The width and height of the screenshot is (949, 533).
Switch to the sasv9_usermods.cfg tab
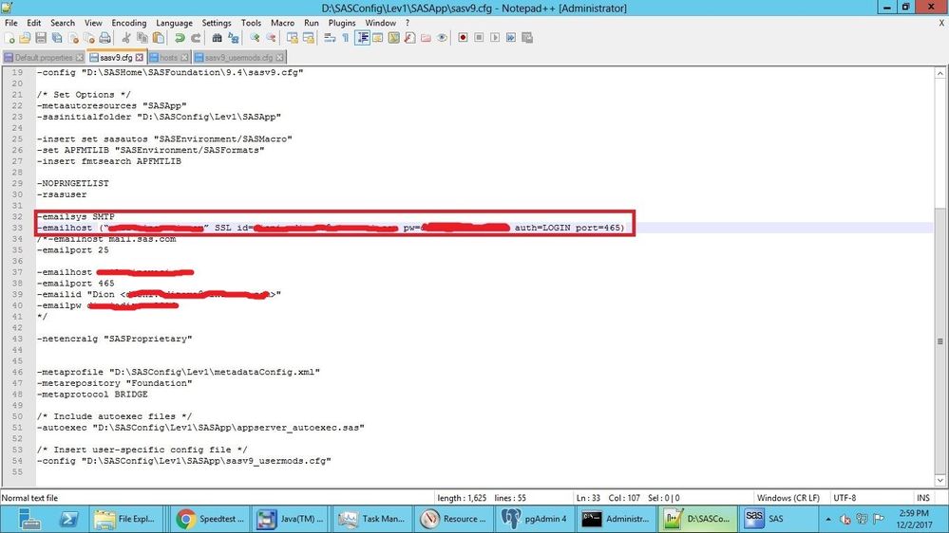(238, 58)
